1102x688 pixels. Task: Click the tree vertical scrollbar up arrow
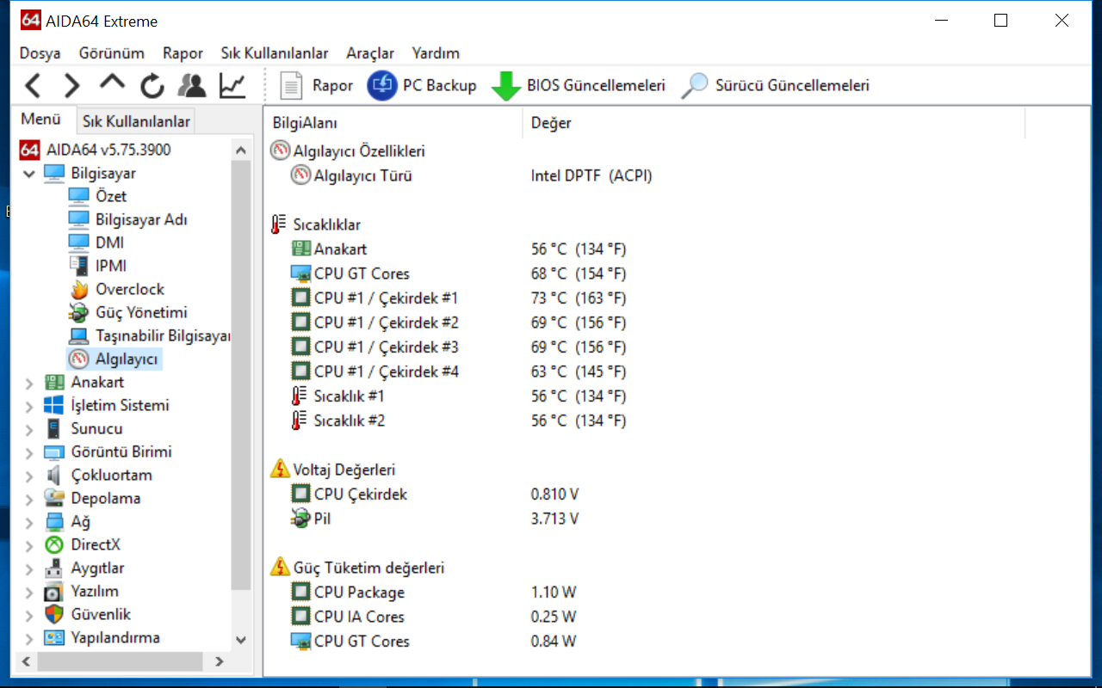(x=241, y=149)
